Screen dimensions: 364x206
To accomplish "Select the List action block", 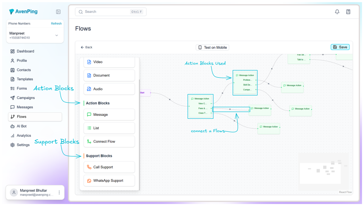I will [x=109, y=128].
